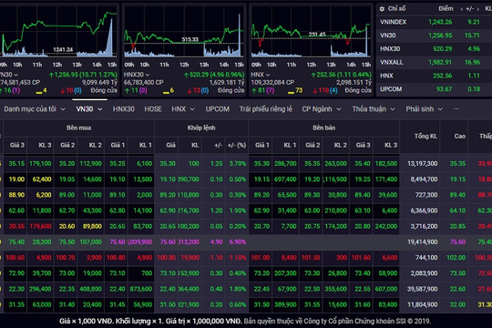
Task: Click the Bên mua header
Action: (78, 128)
